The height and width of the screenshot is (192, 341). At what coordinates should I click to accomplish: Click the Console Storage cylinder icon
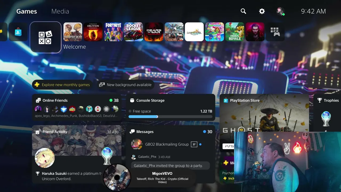click(132, 101)
